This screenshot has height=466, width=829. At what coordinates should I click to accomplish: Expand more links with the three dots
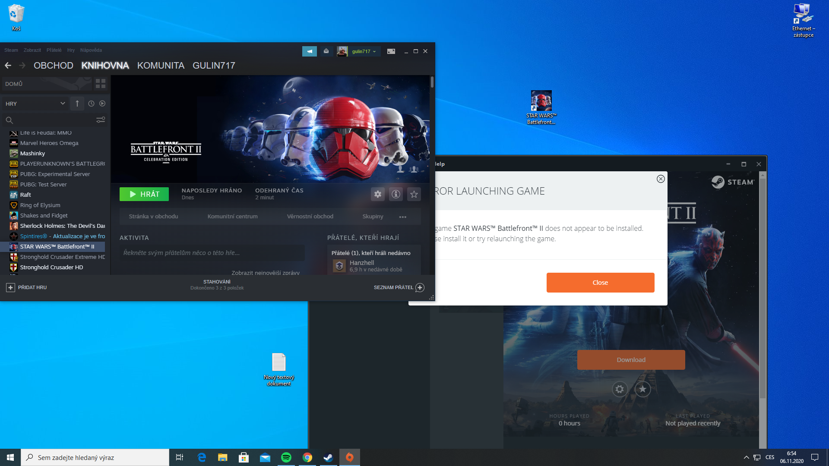(x=403, y=217)
